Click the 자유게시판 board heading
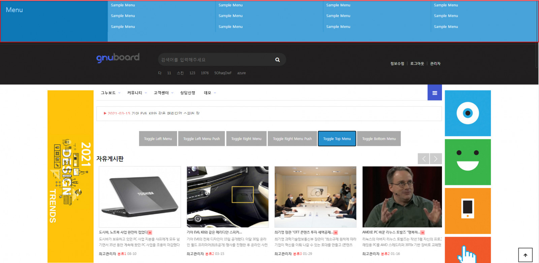Viewport: 539px width, 263px height. coord(110,159)
